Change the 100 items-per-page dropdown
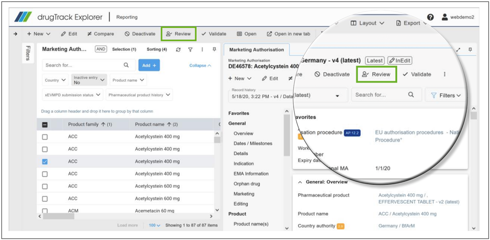The width and height of the screenshot is (490, 240). tap(154, 225)
